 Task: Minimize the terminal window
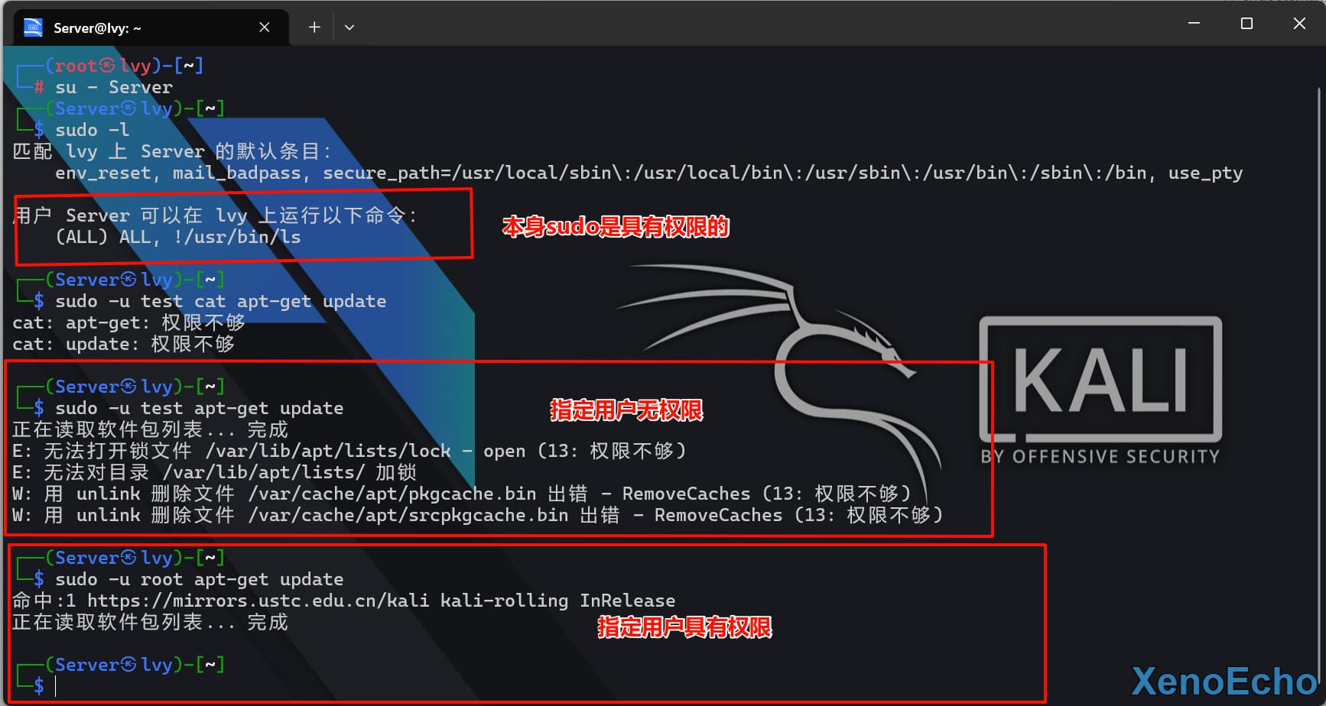1194,24
